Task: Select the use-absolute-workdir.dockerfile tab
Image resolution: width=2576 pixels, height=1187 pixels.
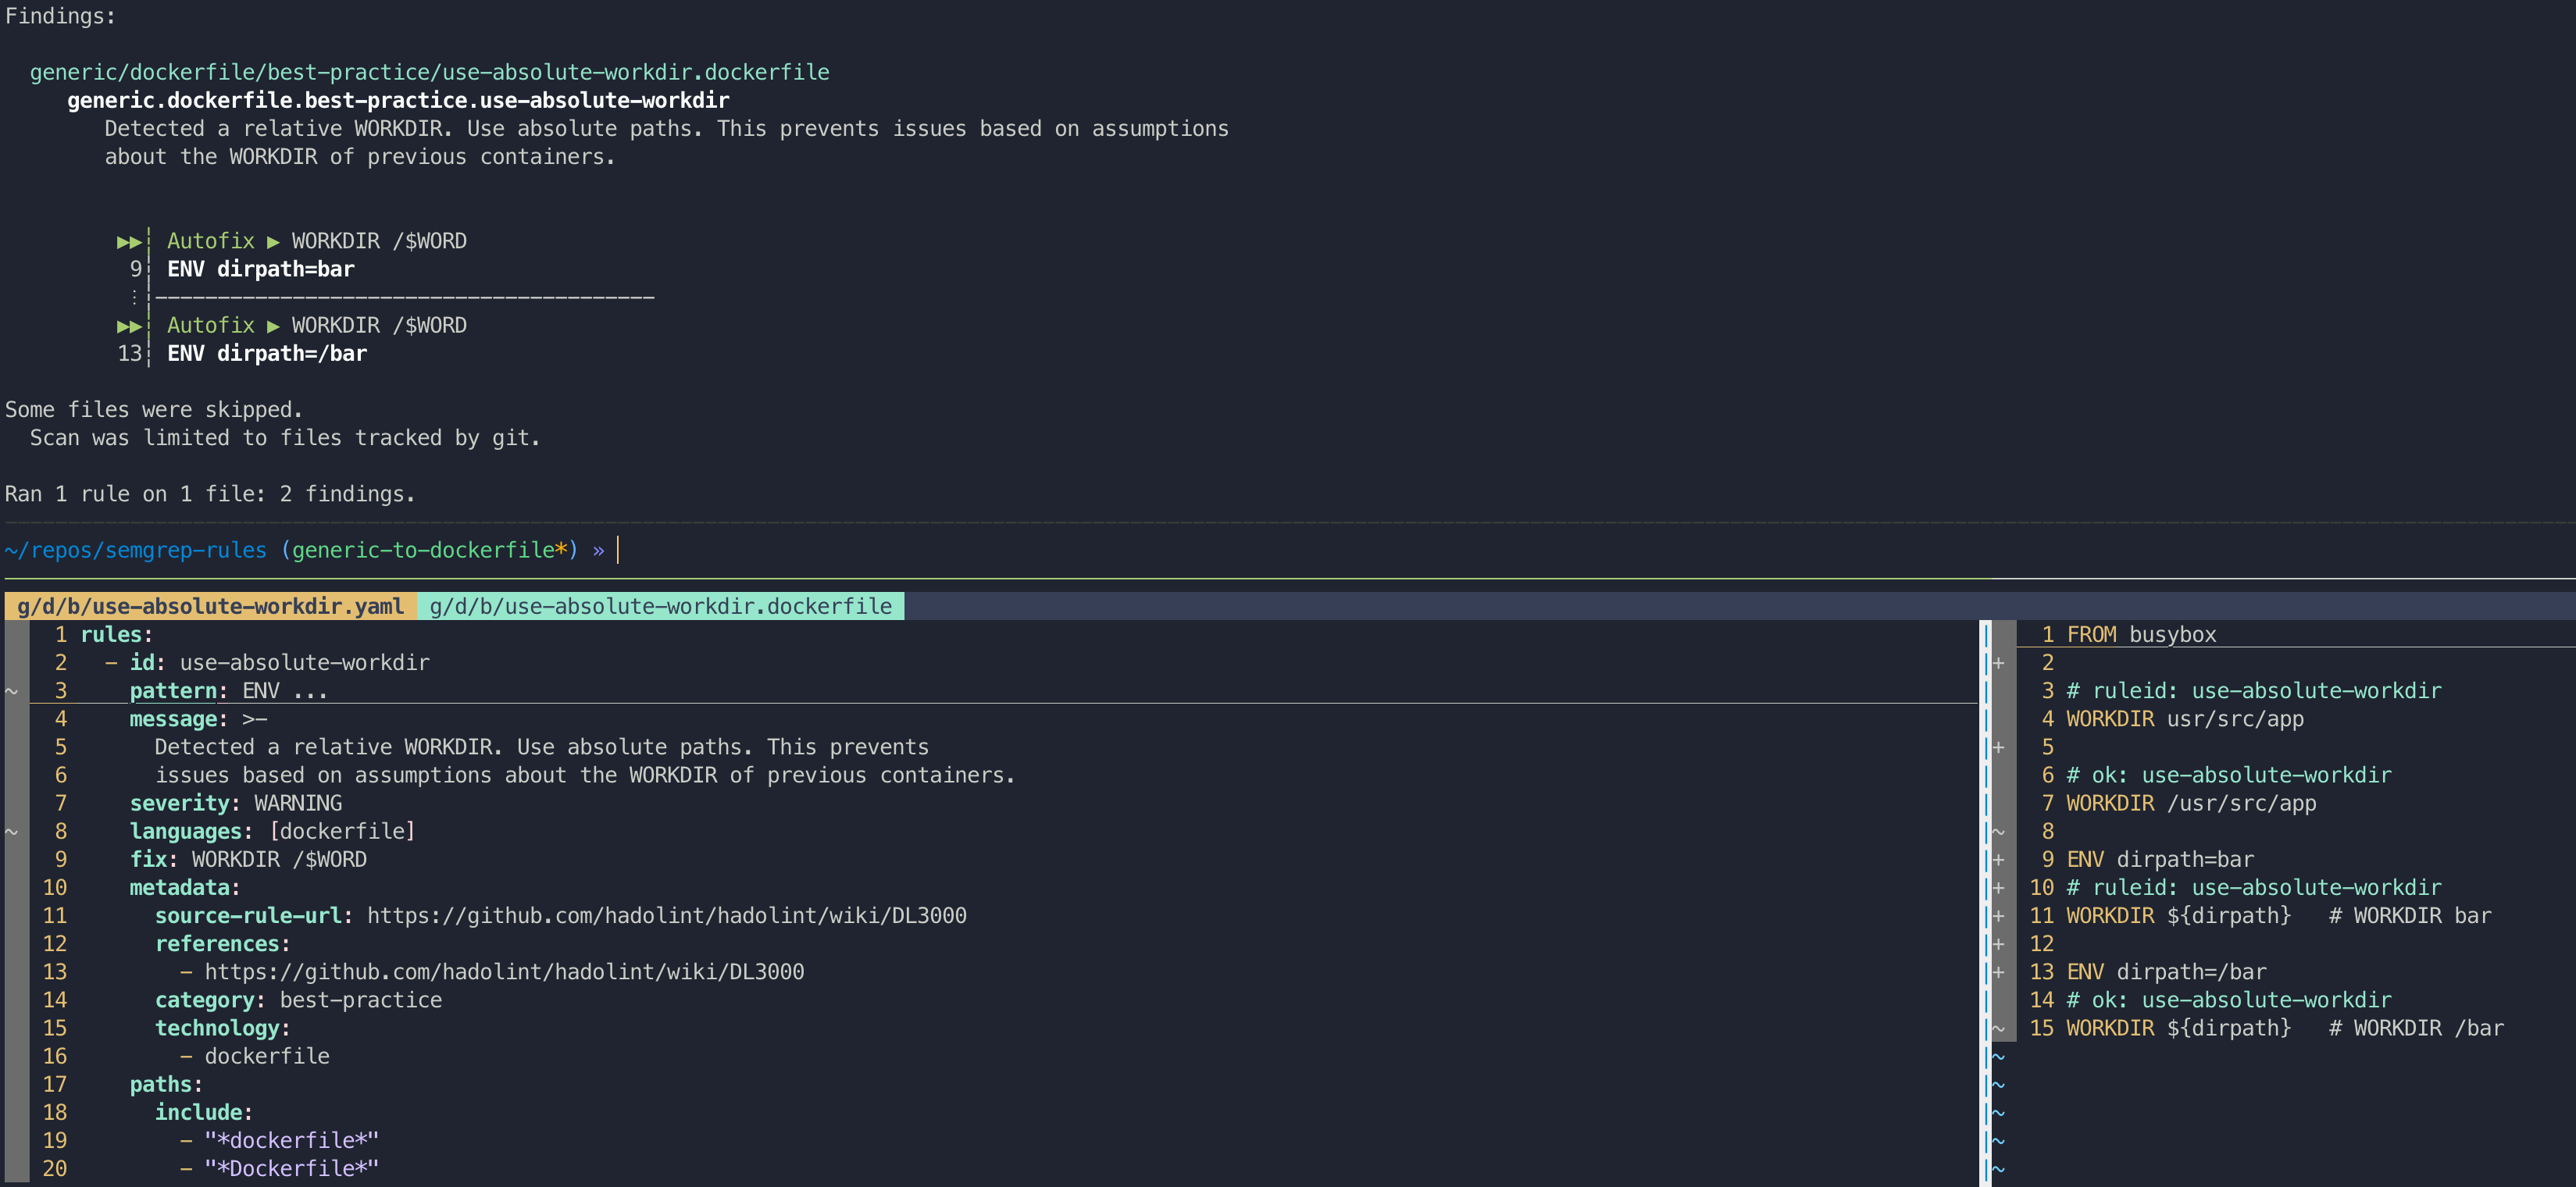Action: [660, 606]
